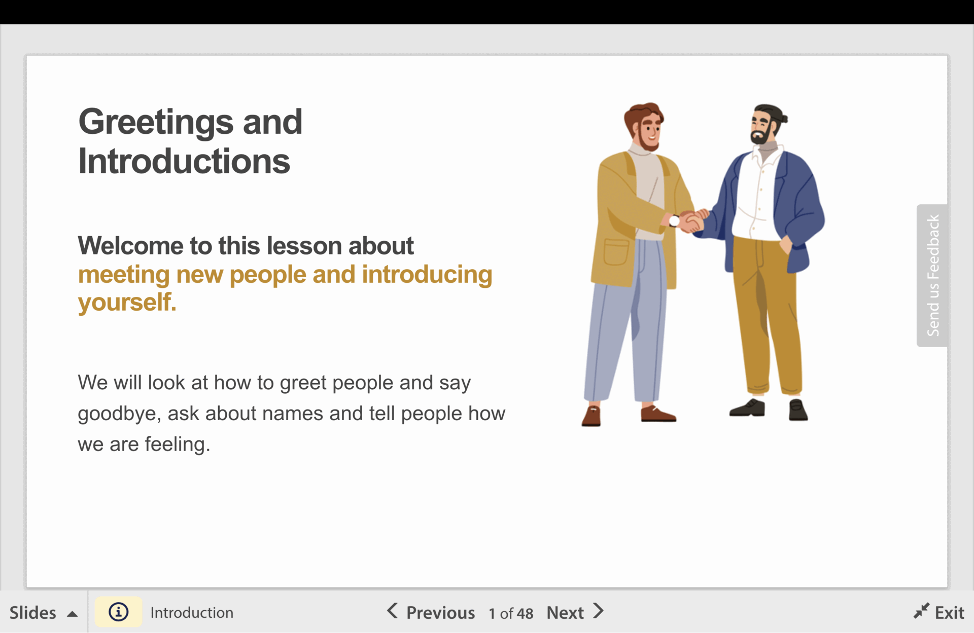Viewport: 974px width, 633px height.
Task: Click the black bar above the slide
Action: (x=487, y=12)
